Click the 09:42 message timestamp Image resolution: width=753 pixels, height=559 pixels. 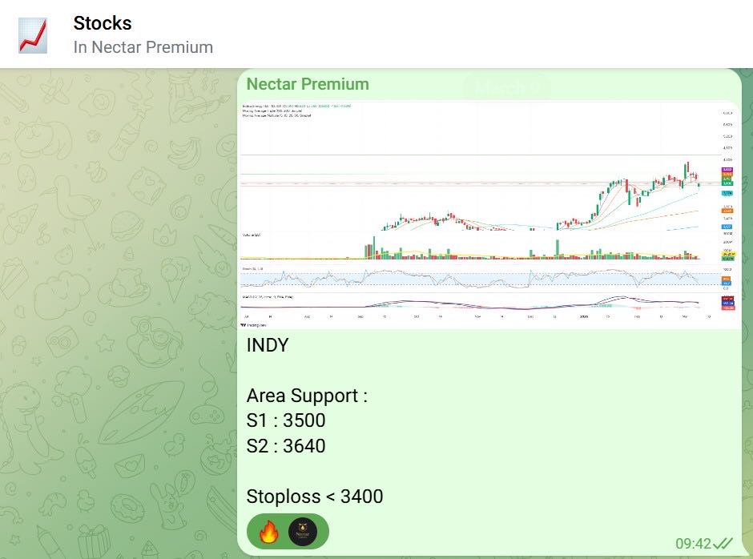coord(693,544)
